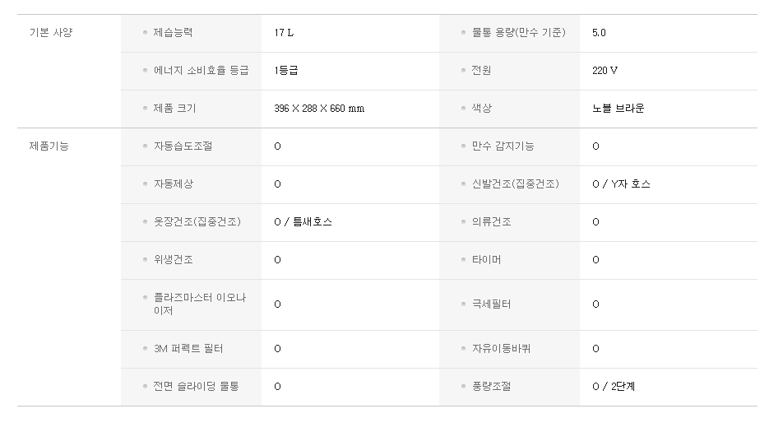Click the 396 X 288 X 660 mm size value
Screen dimensions: 769x432
coord(319,109)
